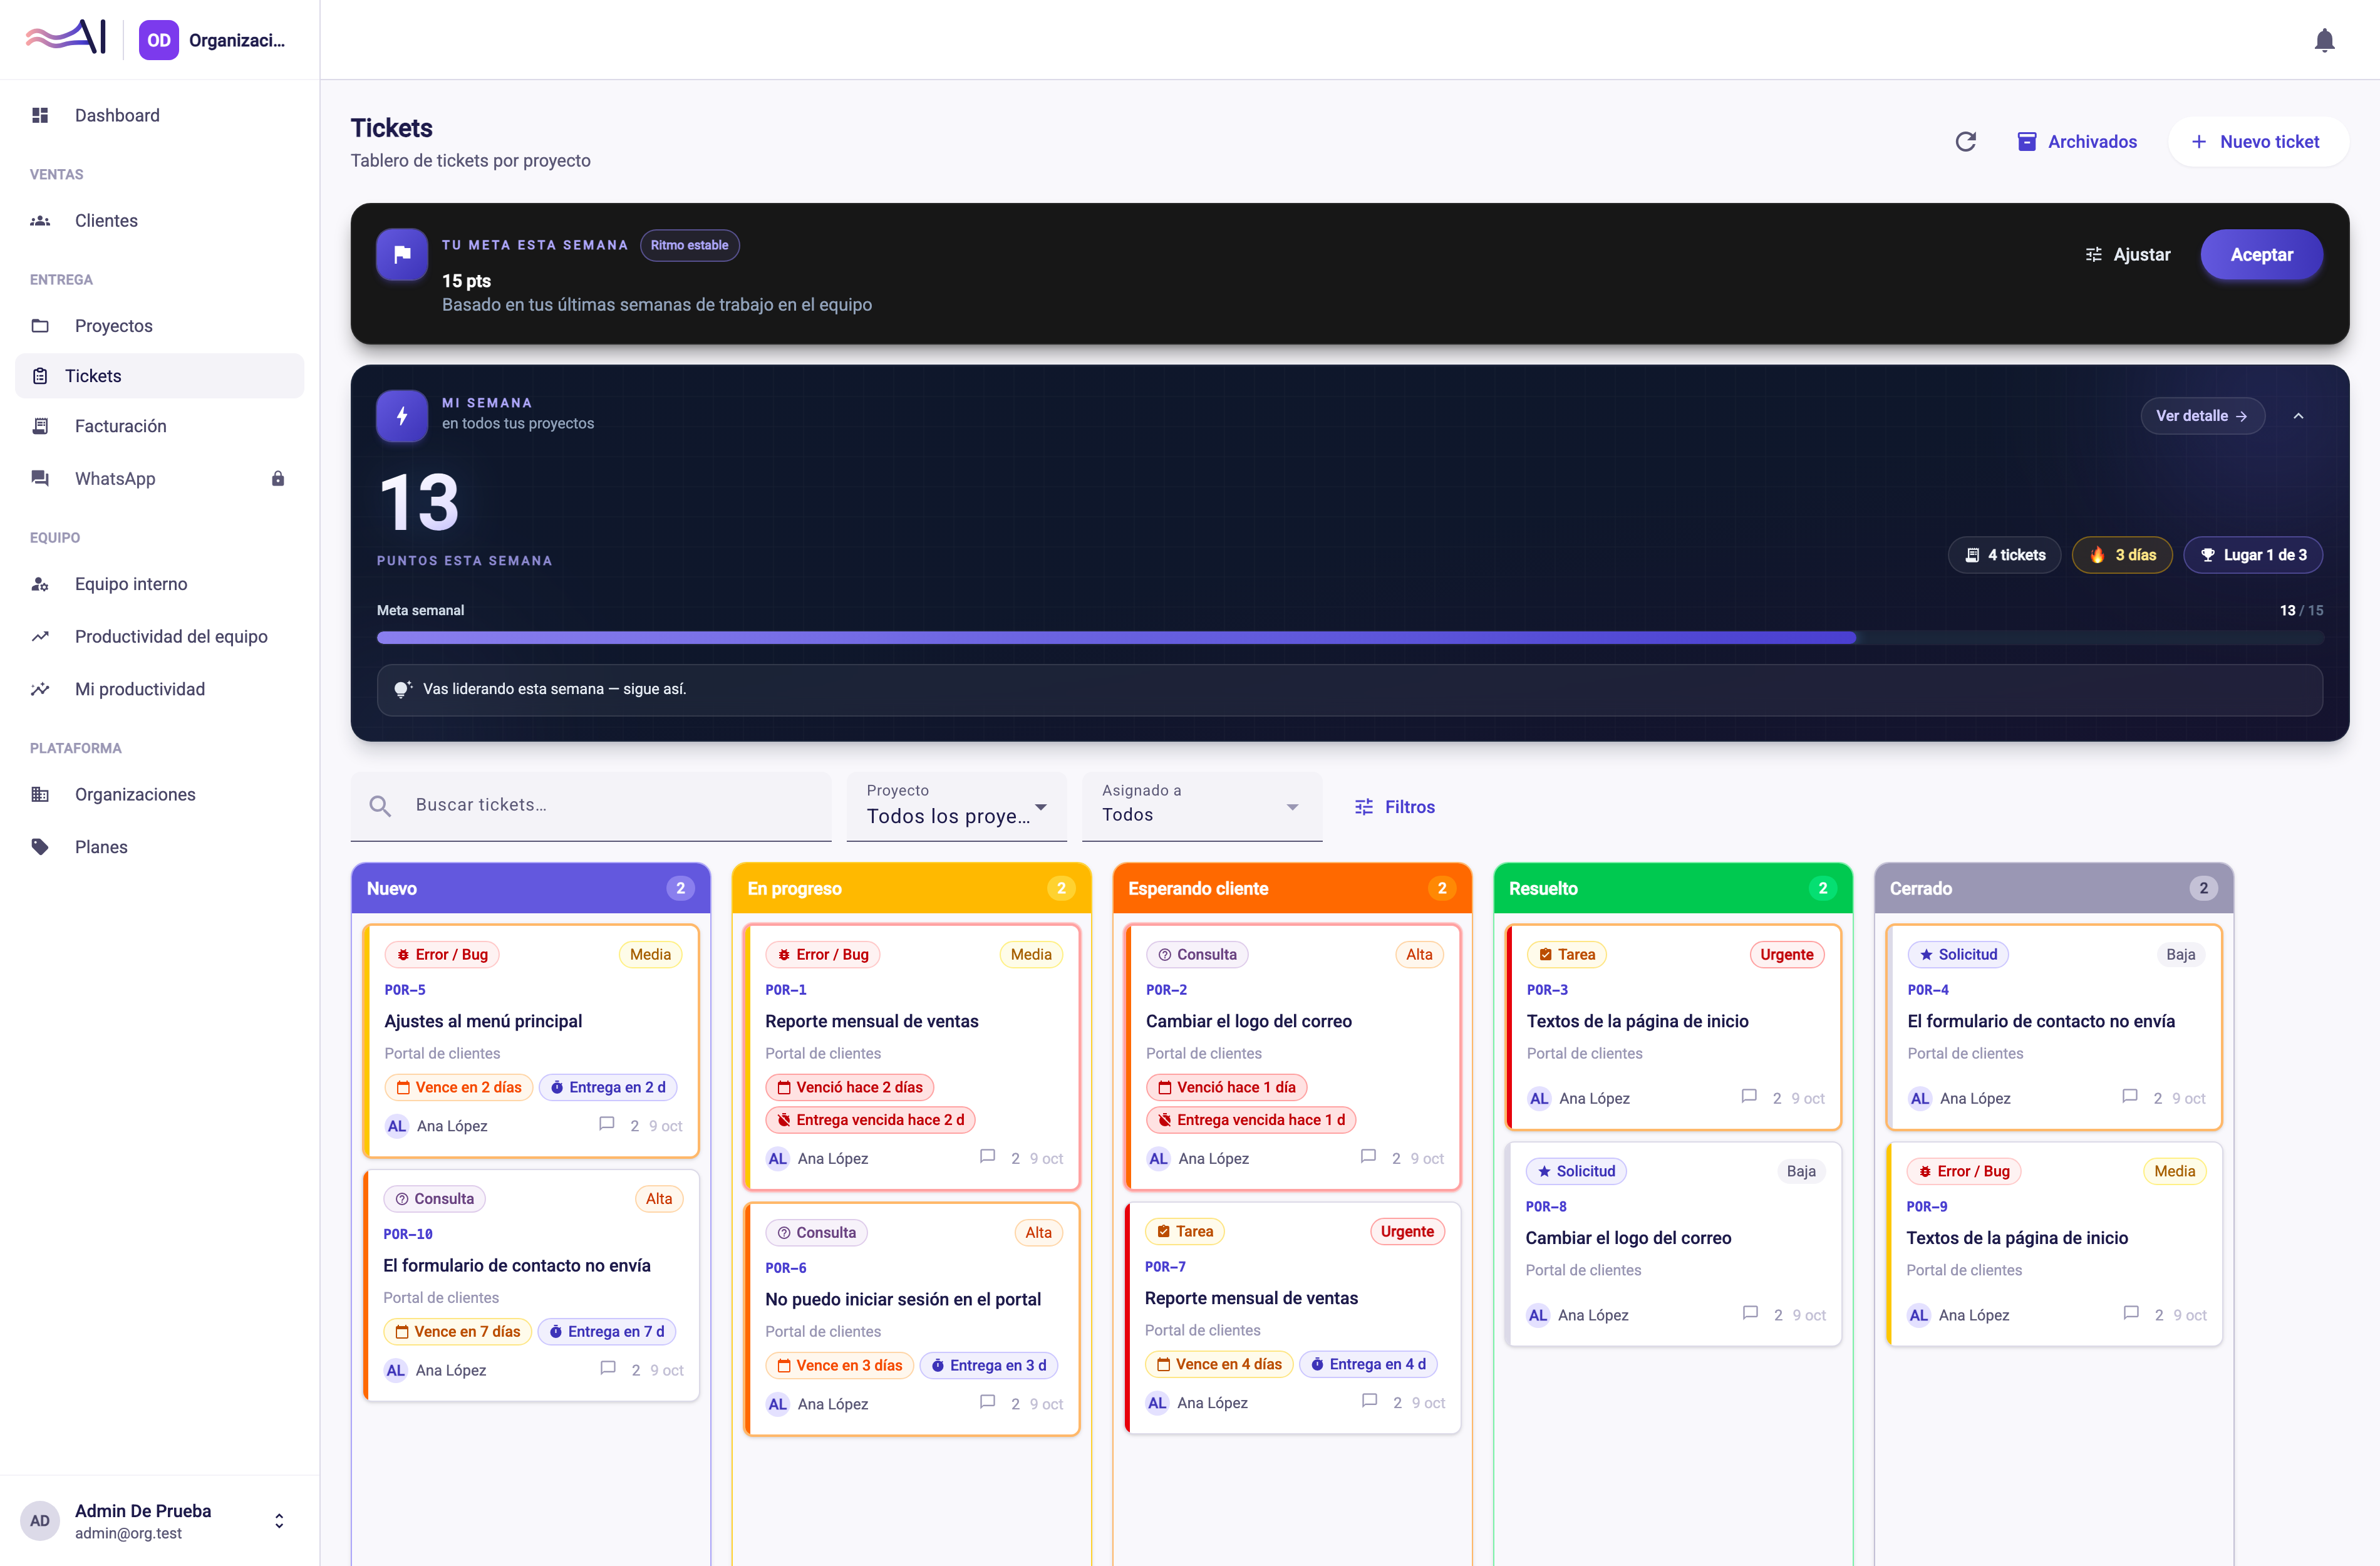Click comments icon on POR-5 card

tap(606, 1124)
